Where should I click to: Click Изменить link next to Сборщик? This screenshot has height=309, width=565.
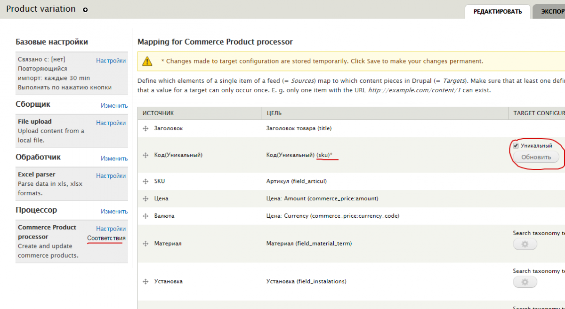[114, 106]
